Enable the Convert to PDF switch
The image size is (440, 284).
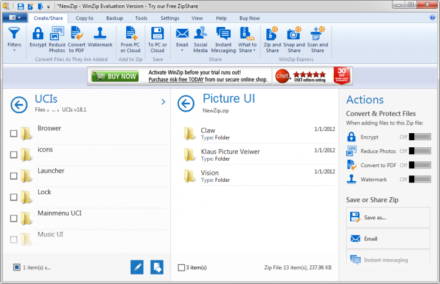(x=420, y=165)
